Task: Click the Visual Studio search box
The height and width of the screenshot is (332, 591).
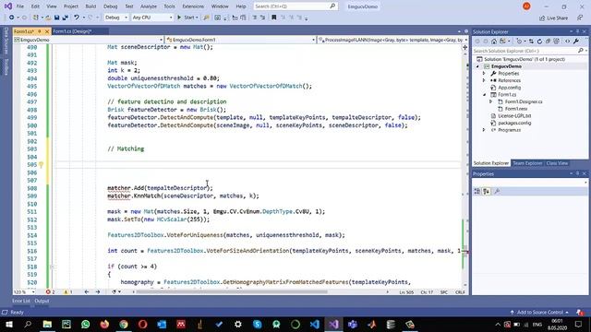Action: coord(295,6)
